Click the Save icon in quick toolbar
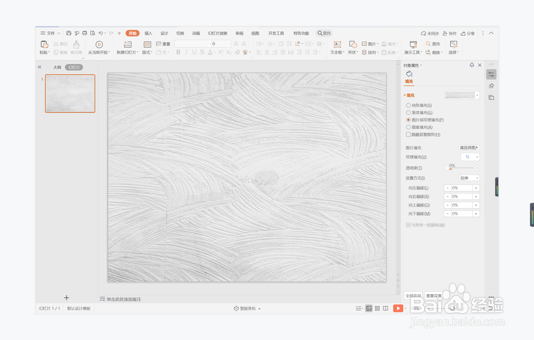Viewport: 534px width, 340px height. pos(69,33)
